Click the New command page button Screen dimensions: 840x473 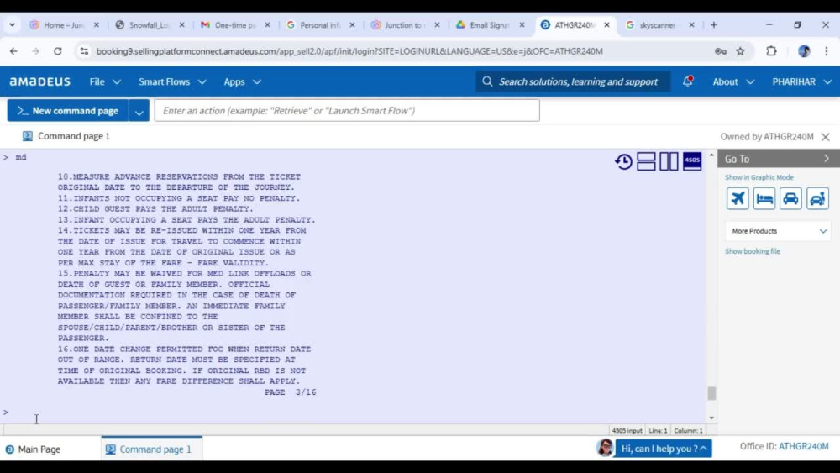pyautogui.click(x=67, y=111)
